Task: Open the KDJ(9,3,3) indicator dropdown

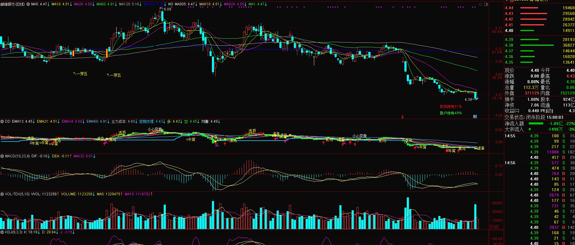Action: 2,232
